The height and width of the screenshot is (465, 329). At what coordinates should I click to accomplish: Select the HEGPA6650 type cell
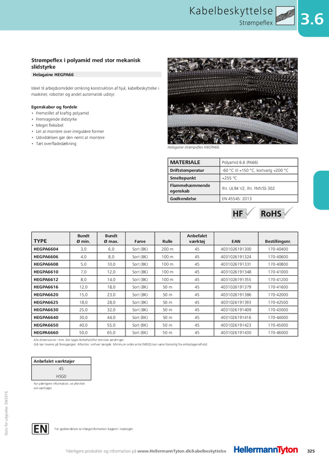[x=50, y=326]
